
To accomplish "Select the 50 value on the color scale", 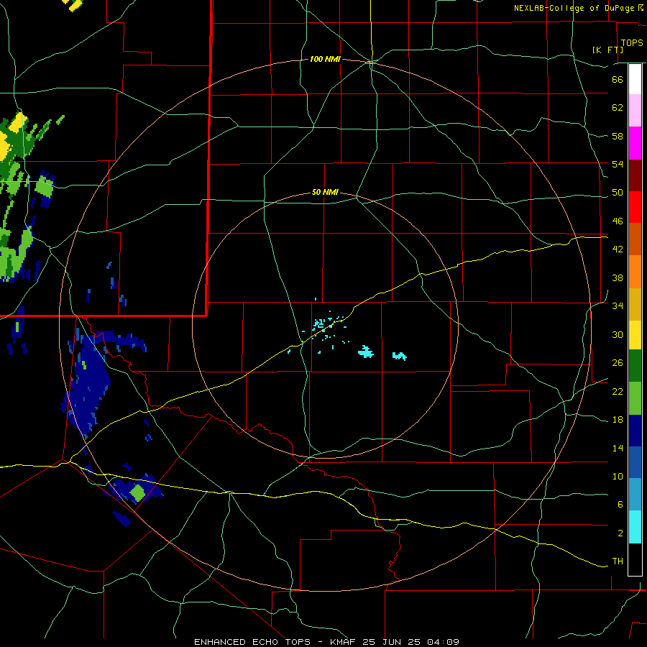I will click(618, 193).
